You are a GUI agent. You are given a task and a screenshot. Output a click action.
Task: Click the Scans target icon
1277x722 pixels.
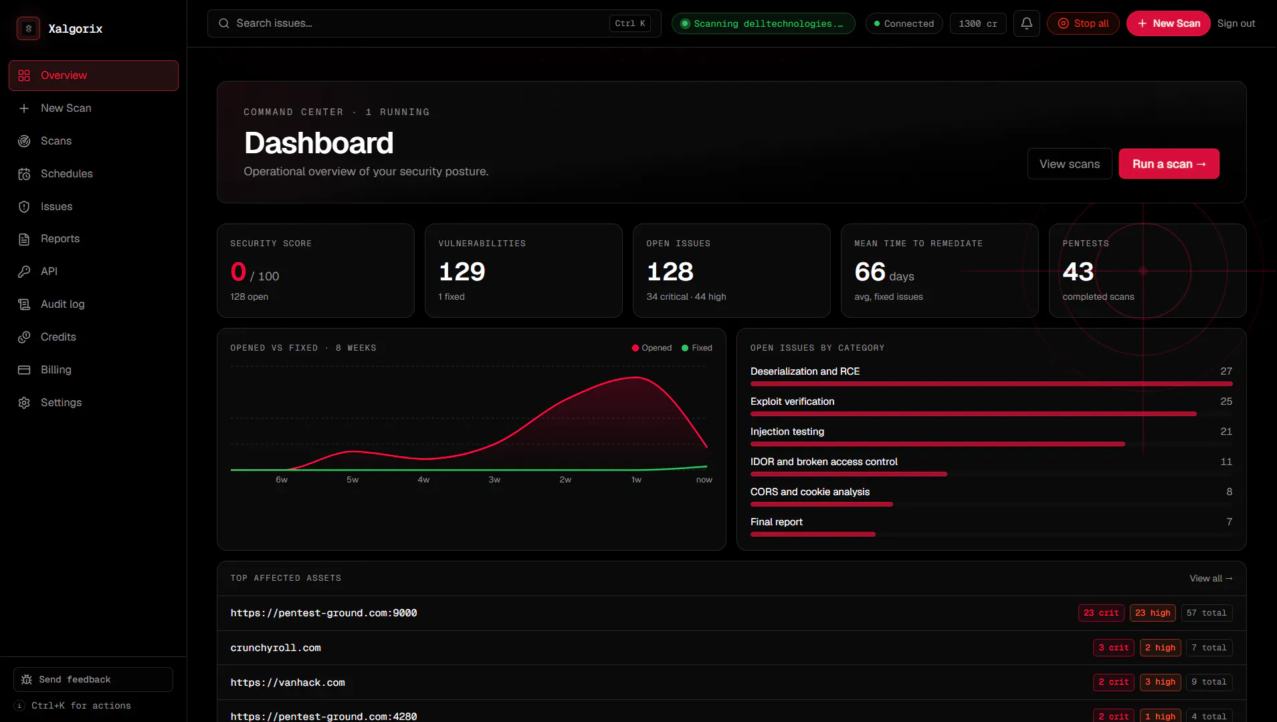pyautogui.click(x=24, y=141)
